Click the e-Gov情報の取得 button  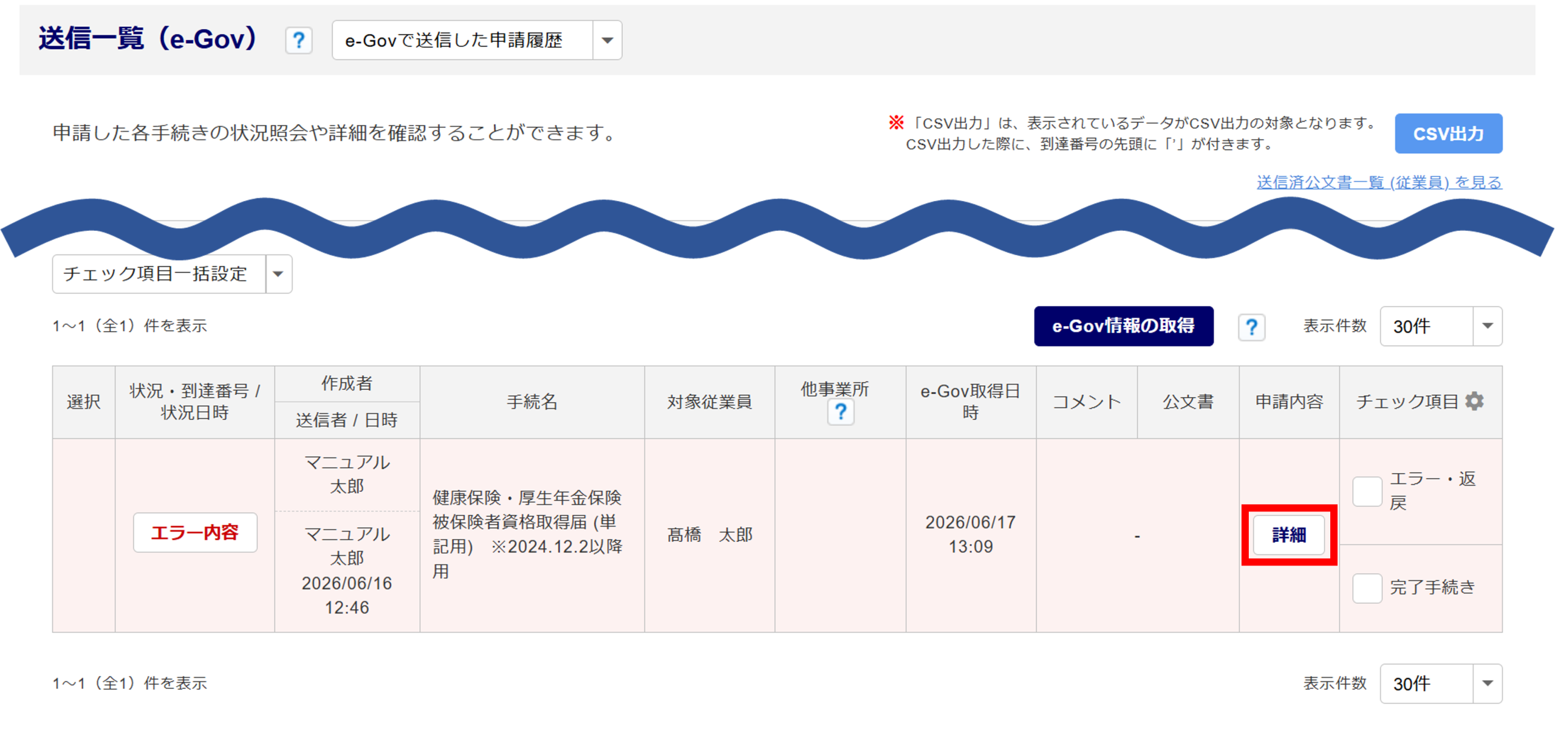1123,326
